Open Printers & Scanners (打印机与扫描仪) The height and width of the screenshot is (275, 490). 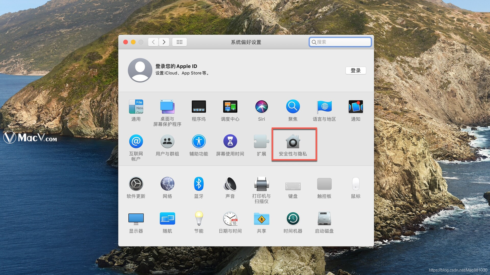pos(261,184)
